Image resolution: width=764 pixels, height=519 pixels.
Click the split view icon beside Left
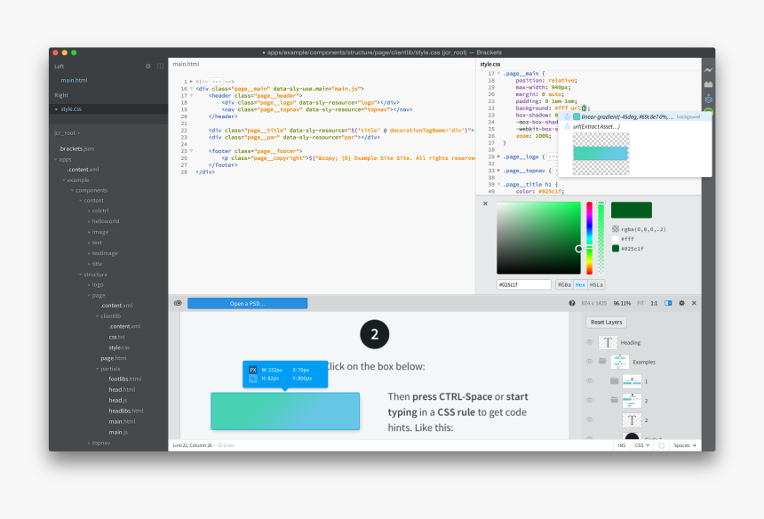(x=160, y=67)
